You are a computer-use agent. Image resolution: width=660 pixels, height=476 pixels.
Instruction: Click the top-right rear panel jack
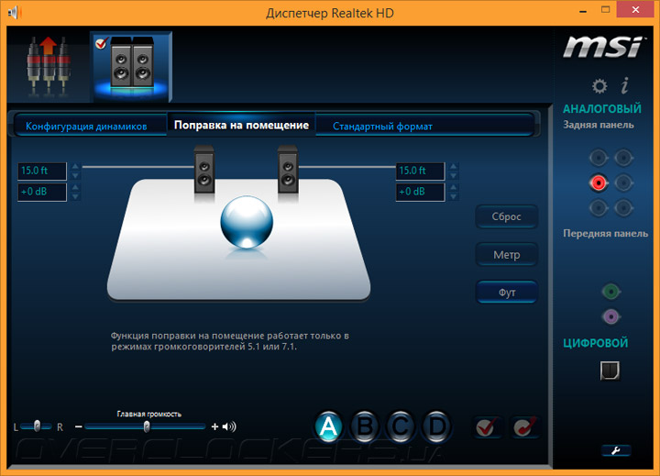[x=623, y=158]
